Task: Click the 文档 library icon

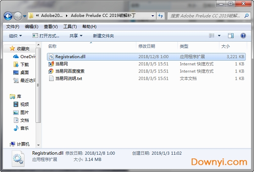Action: pos(16,120)
